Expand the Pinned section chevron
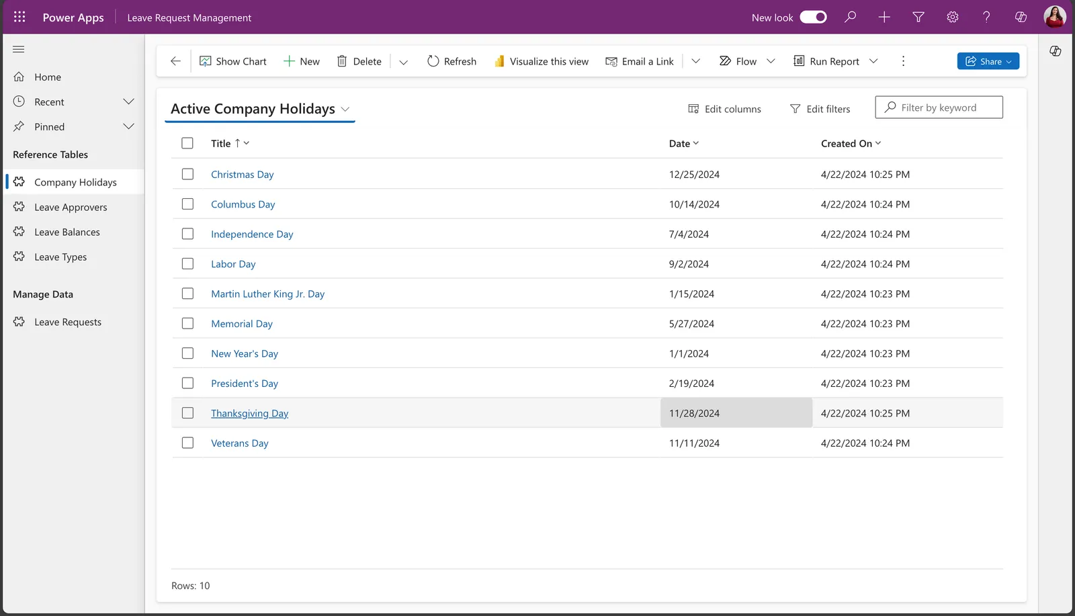The image size is (1075, 616). pyautogui.click(x=129, y=126)
